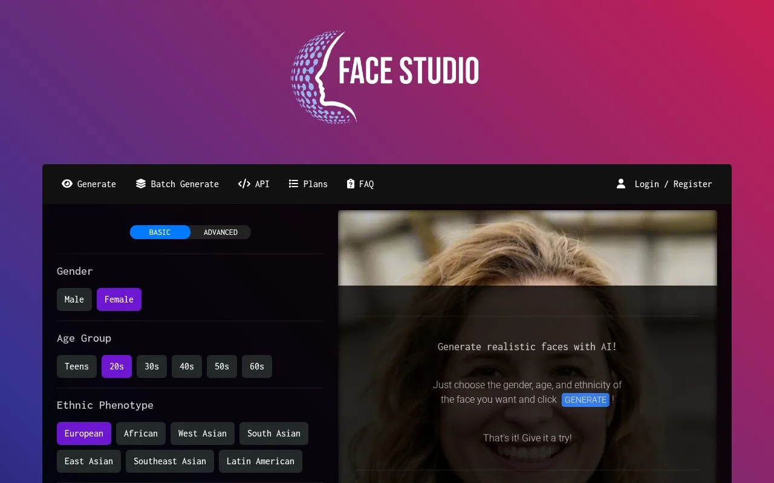Select African ethnic phenotype
774x483 pixels.
coord(141,433)
